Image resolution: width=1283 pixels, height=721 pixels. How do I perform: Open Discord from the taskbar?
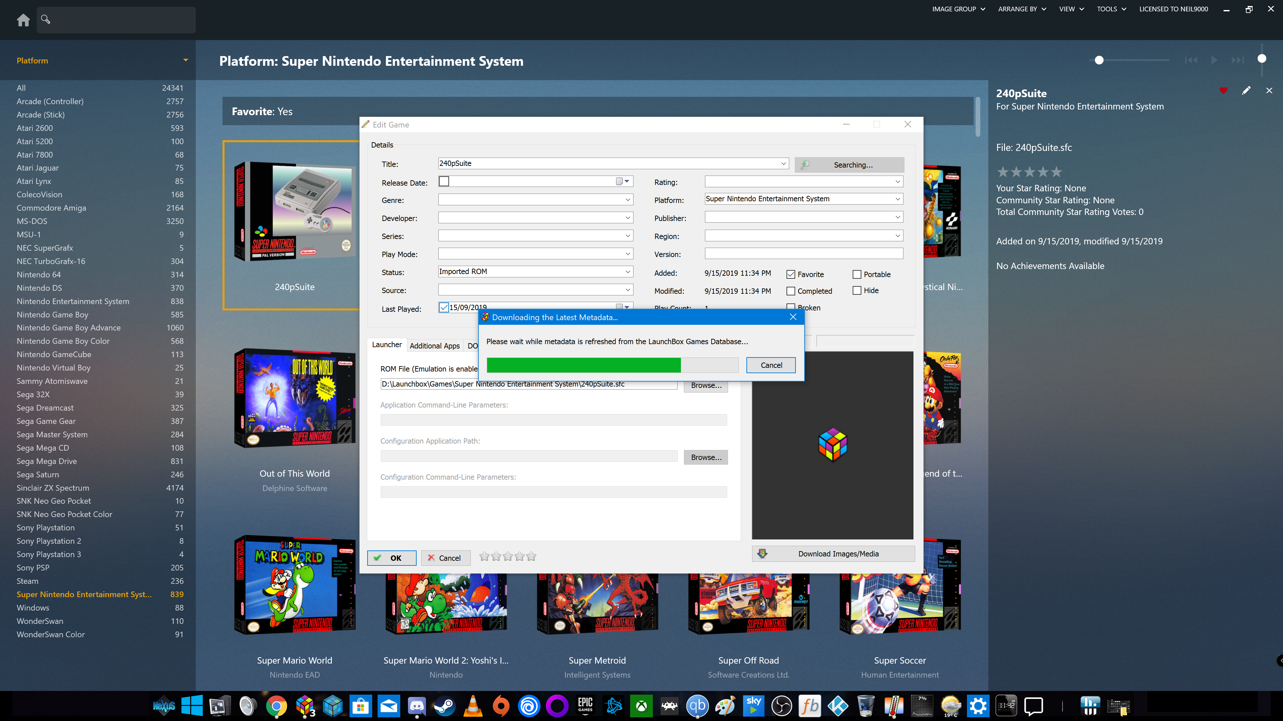point(416,706)
